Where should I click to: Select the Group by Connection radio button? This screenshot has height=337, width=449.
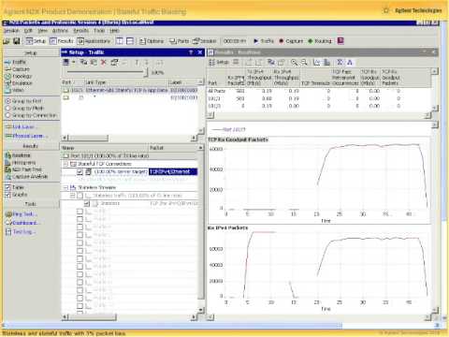click(x=8, y=115)
